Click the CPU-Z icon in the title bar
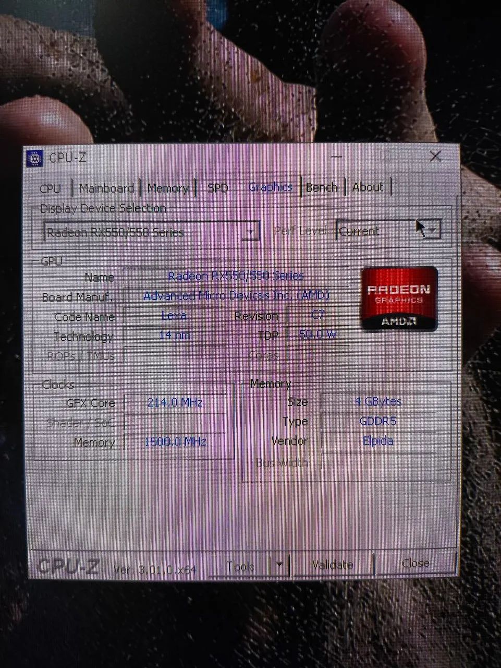Image resolution: width=501 pixels, height=668 pixels. tap(35, 158)
